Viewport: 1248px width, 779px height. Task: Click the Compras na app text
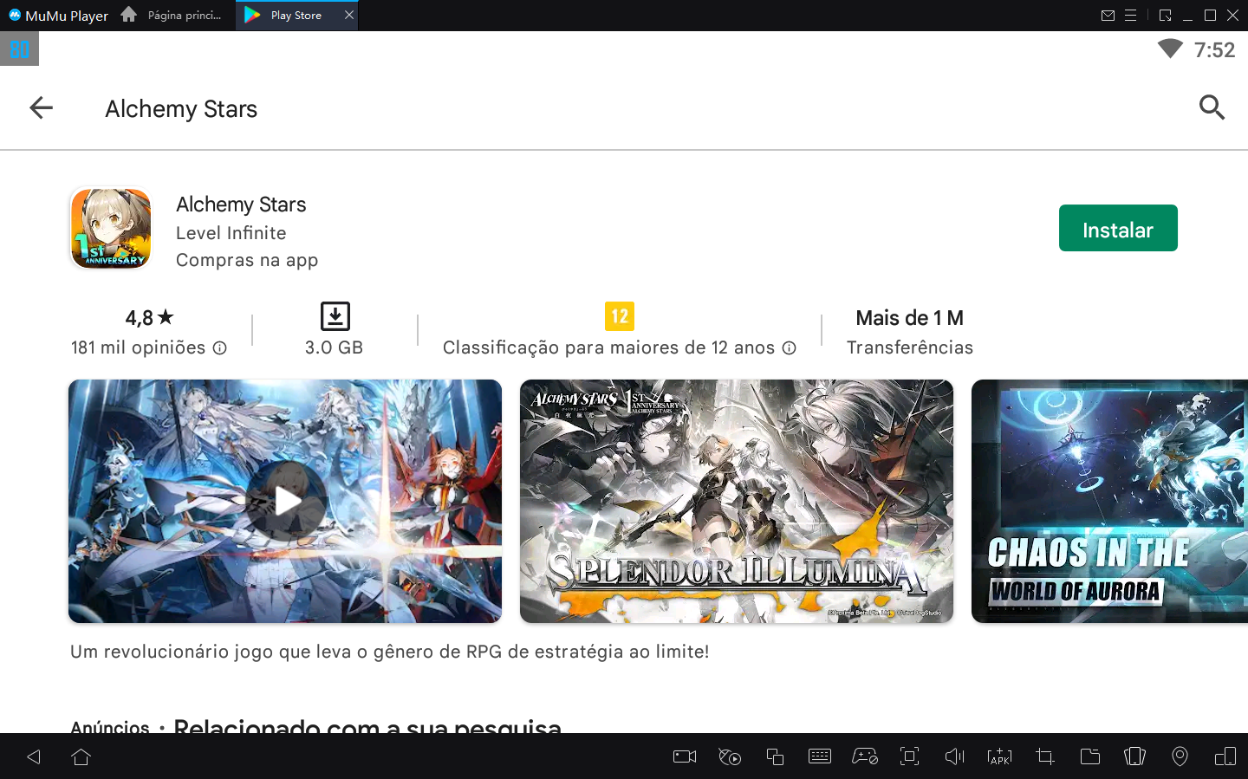[247, 260]
